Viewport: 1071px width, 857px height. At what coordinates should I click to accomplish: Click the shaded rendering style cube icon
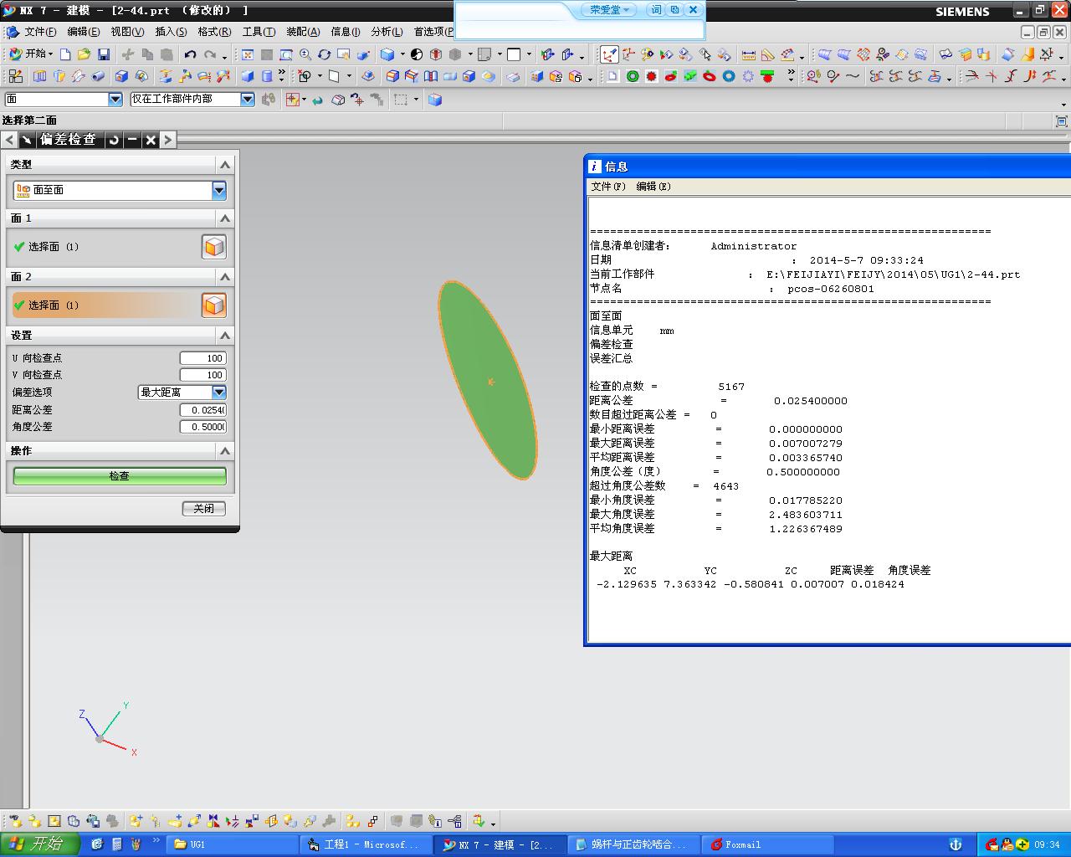click(x=387, y=54)
